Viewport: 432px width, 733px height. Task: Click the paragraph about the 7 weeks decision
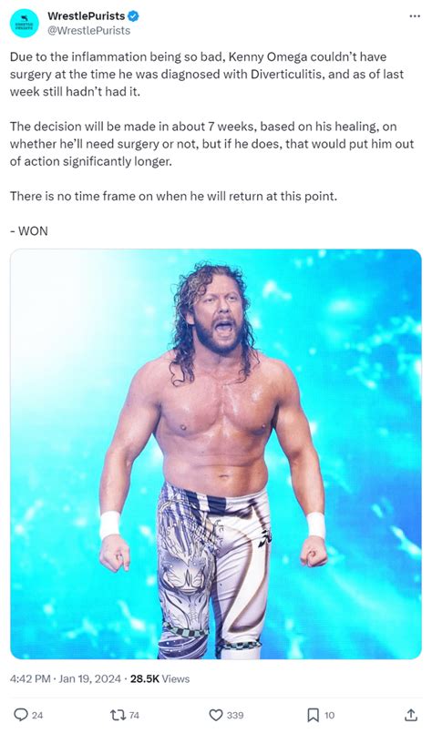tap(211, 144)
